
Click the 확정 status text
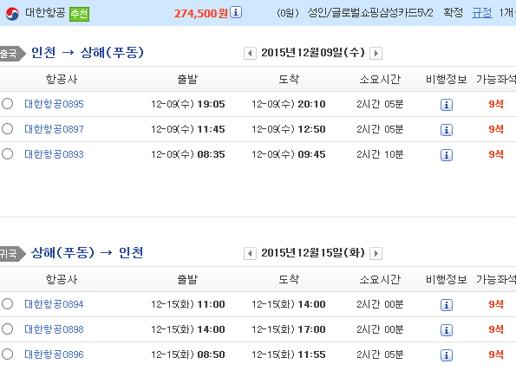pos(454,13)
